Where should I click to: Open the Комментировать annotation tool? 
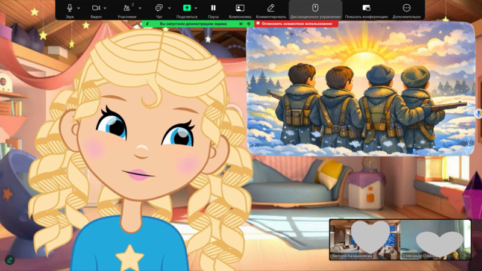(x=271, y=8)
